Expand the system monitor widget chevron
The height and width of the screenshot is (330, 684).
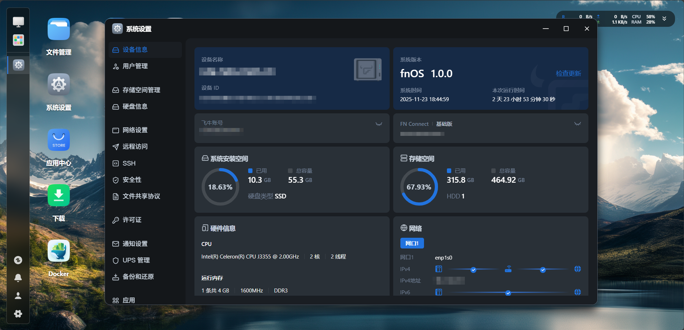(x=664, y=19)
